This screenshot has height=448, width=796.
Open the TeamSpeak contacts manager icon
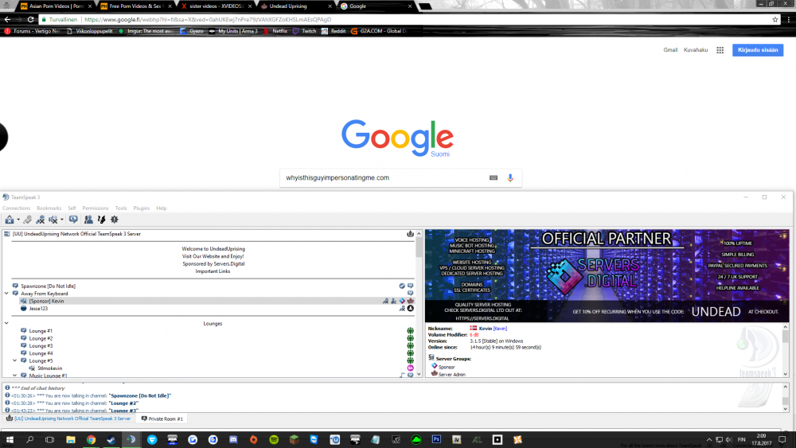[88, 220]
